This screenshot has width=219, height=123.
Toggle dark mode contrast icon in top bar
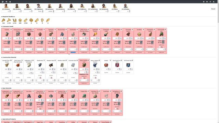pos(204,2)
